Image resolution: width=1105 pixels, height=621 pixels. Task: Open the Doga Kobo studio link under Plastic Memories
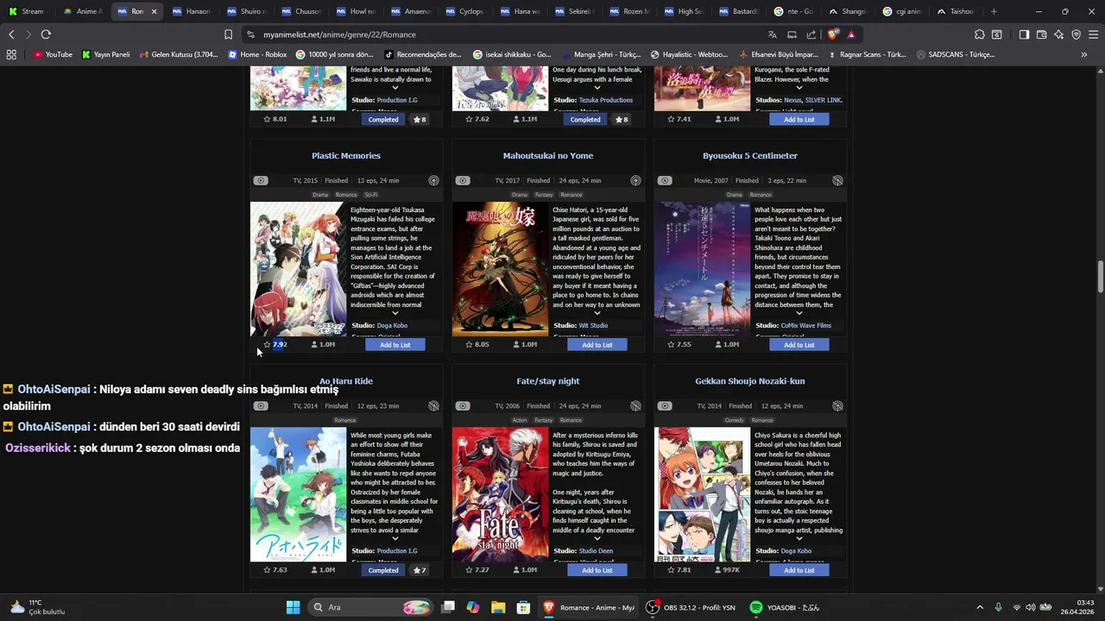click(x=392, y=325)
